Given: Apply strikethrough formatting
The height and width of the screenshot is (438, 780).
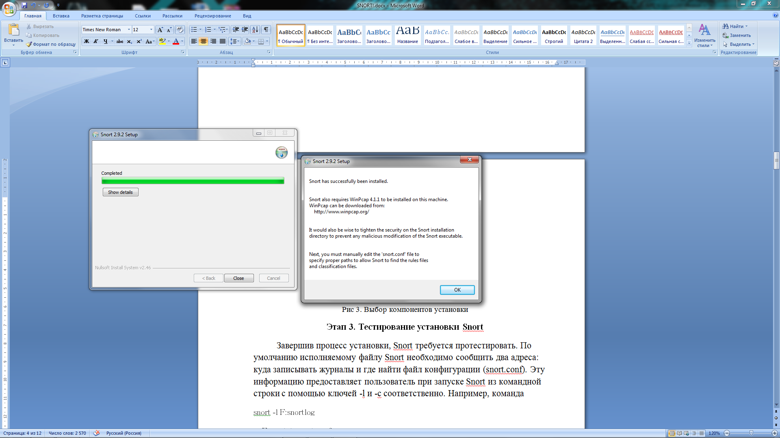Looking at the screenshot, I should (119, 41).
